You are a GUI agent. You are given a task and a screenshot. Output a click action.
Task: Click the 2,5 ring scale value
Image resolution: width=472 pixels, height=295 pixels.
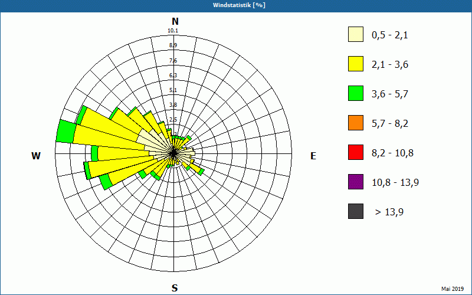(x=173, y=120)
